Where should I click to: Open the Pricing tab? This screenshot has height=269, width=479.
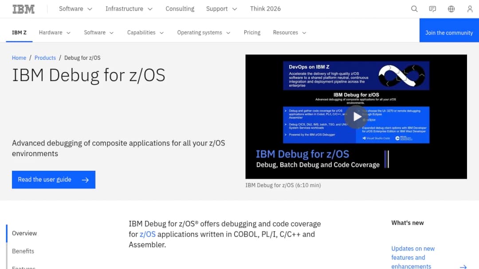coord(252,33)
